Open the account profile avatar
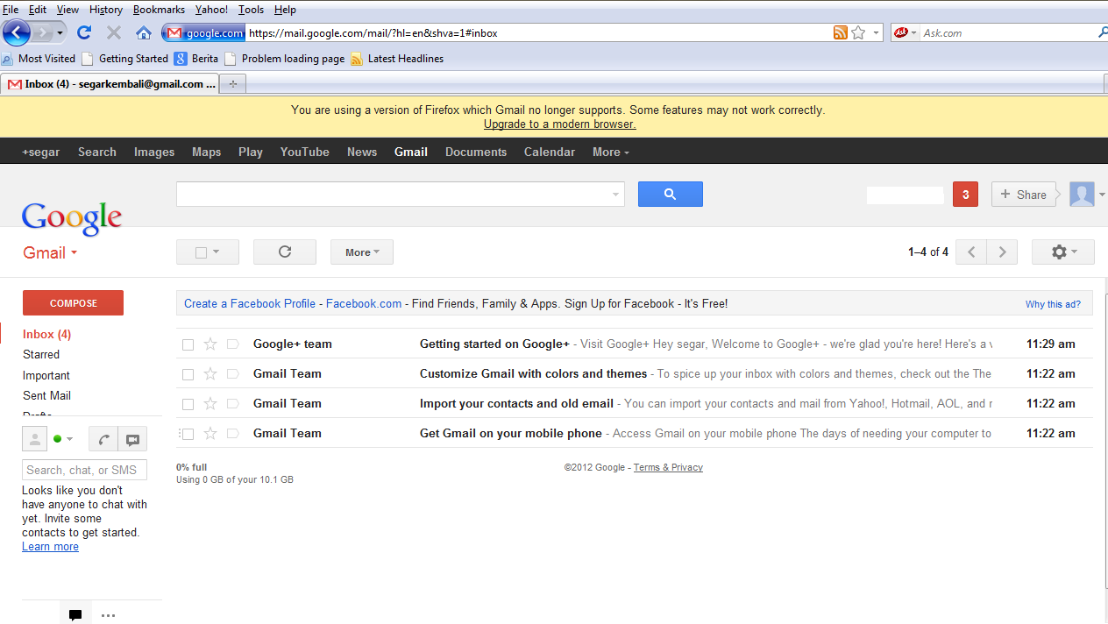Viewport: 1108px width, 624px height. (x=1082, y=195)
